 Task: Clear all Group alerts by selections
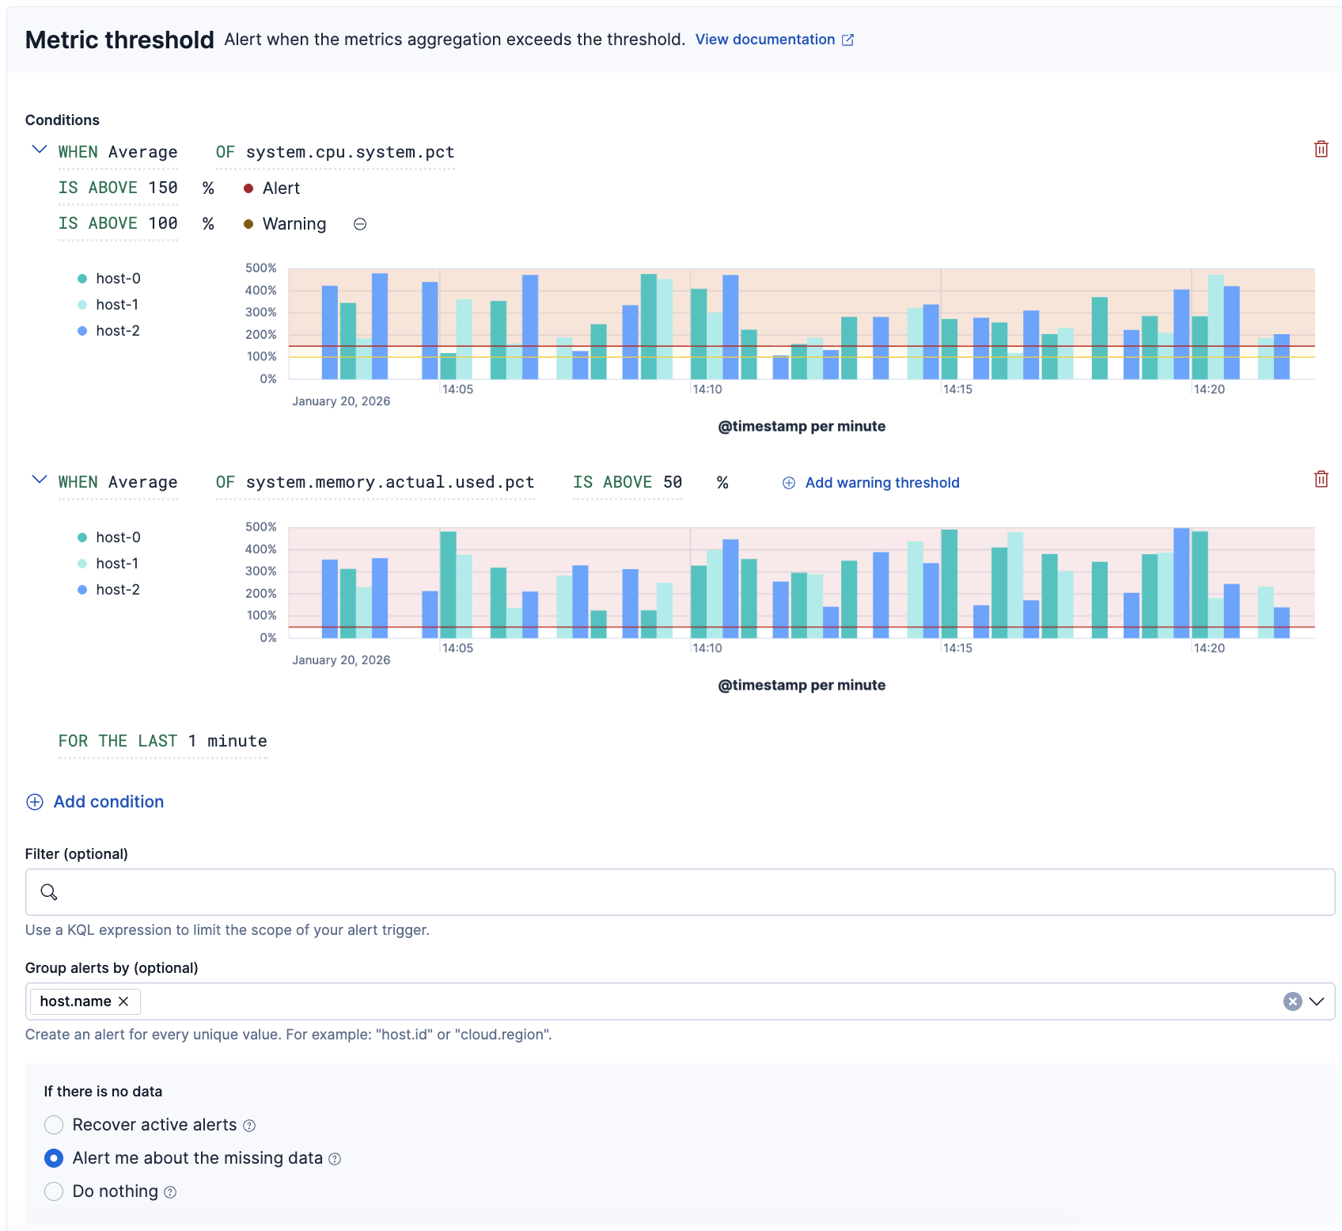1292,1001
